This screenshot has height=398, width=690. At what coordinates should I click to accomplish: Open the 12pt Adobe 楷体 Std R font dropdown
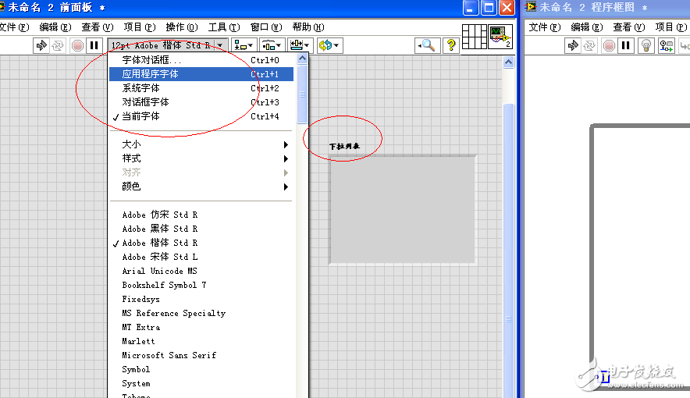tap(167, 45)
